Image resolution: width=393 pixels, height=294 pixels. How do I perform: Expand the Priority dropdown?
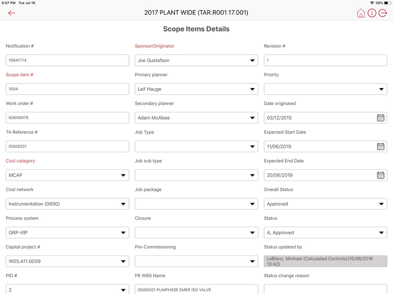click(x=325, y=89)
